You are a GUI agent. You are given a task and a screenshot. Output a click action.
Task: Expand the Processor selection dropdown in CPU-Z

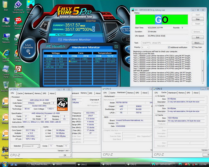click(38, 146)
